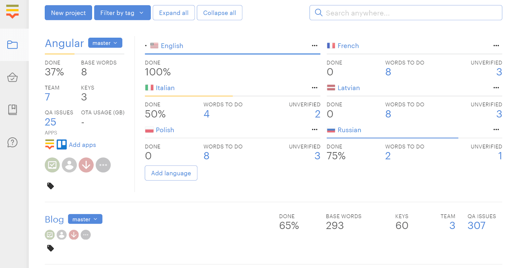Open the Projects folder sidebar icon
The image size is (508, 268).
click(x=12, y=45)
